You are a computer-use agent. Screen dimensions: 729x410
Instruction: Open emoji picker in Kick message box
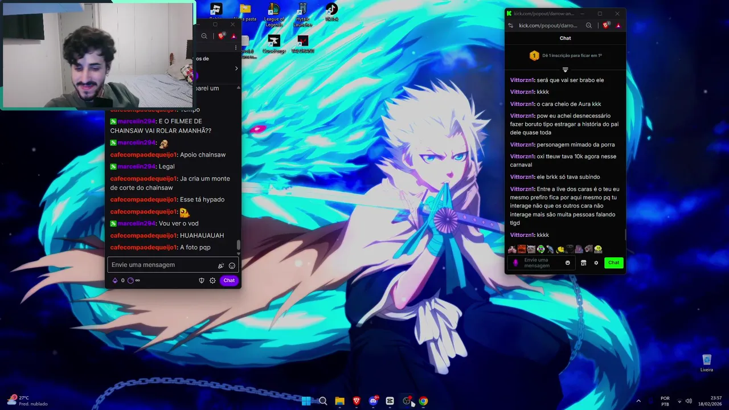click(x=567, y=263)
